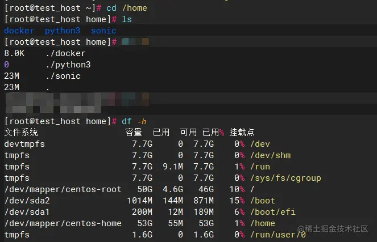Select the blue 'python3' directory name
Screen dimensions: 377x242
(63, 31)
